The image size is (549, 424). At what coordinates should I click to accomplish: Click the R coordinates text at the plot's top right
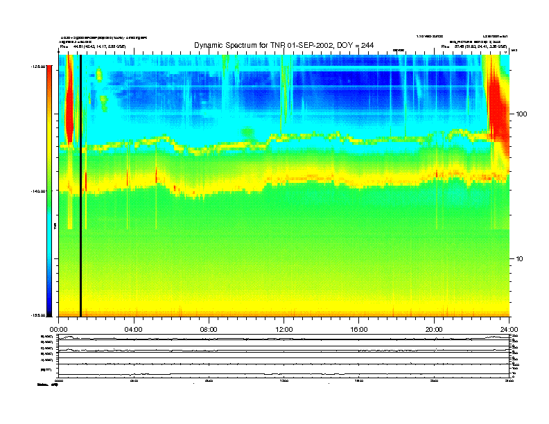[x=474, y=46]
